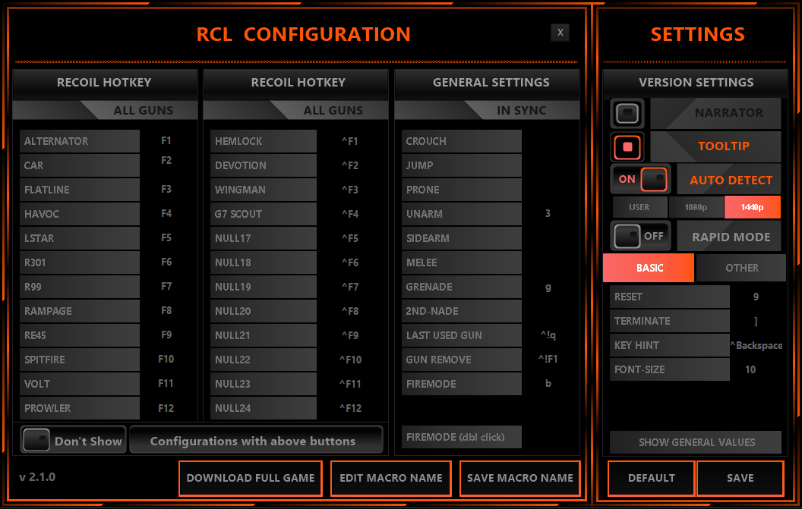The height and width of the screenshot is (509, 802).
Task: Restore settings with the DEFAULT button
Action: click(651, 478)
